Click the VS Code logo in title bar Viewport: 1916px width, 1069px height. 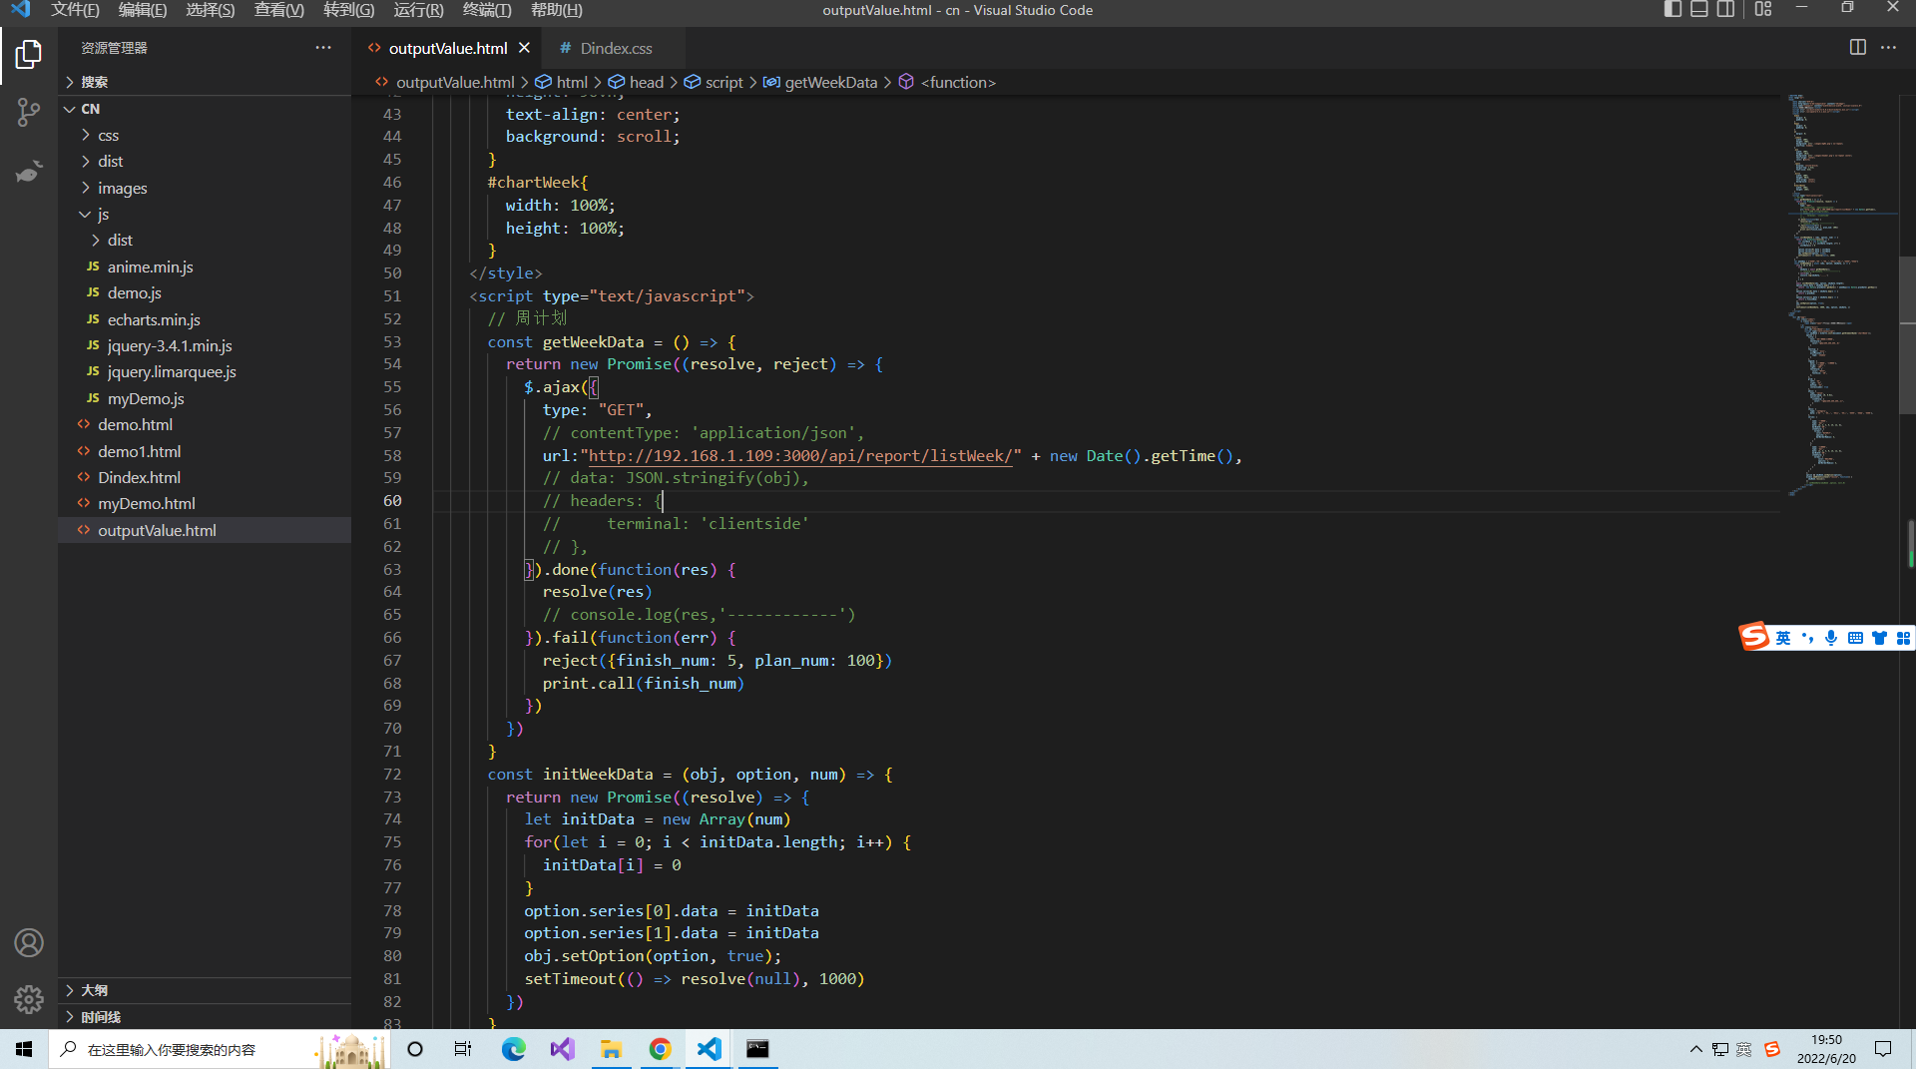click(x=20, y=10)
